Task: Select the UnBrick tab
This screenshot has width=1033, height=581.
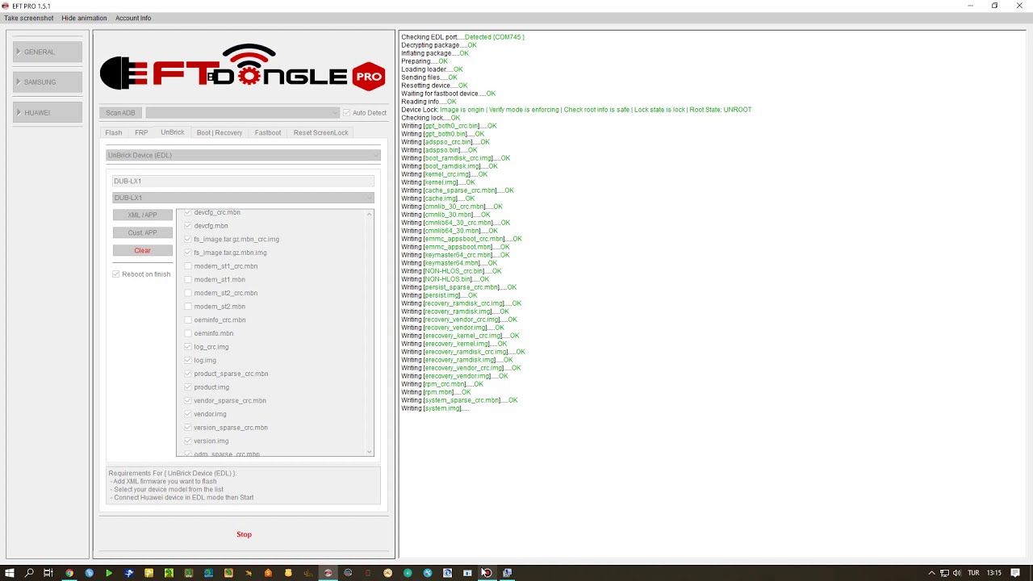Action: 172,132
